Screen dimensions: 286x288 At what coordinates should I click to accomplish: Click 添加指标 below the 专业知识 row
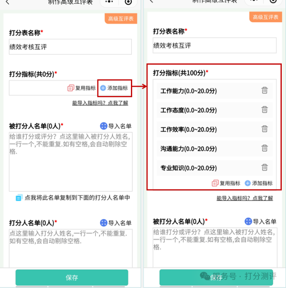[x=258, y=183]
